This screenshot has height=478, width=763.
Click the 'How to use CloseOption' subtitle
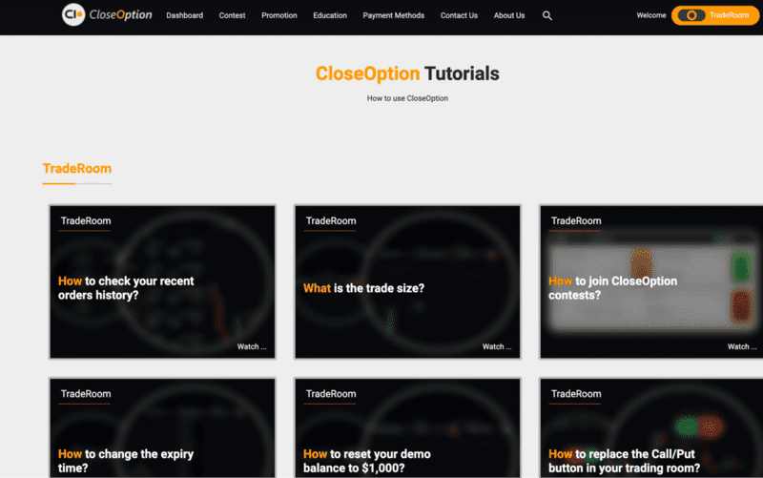tap(407, 98)
